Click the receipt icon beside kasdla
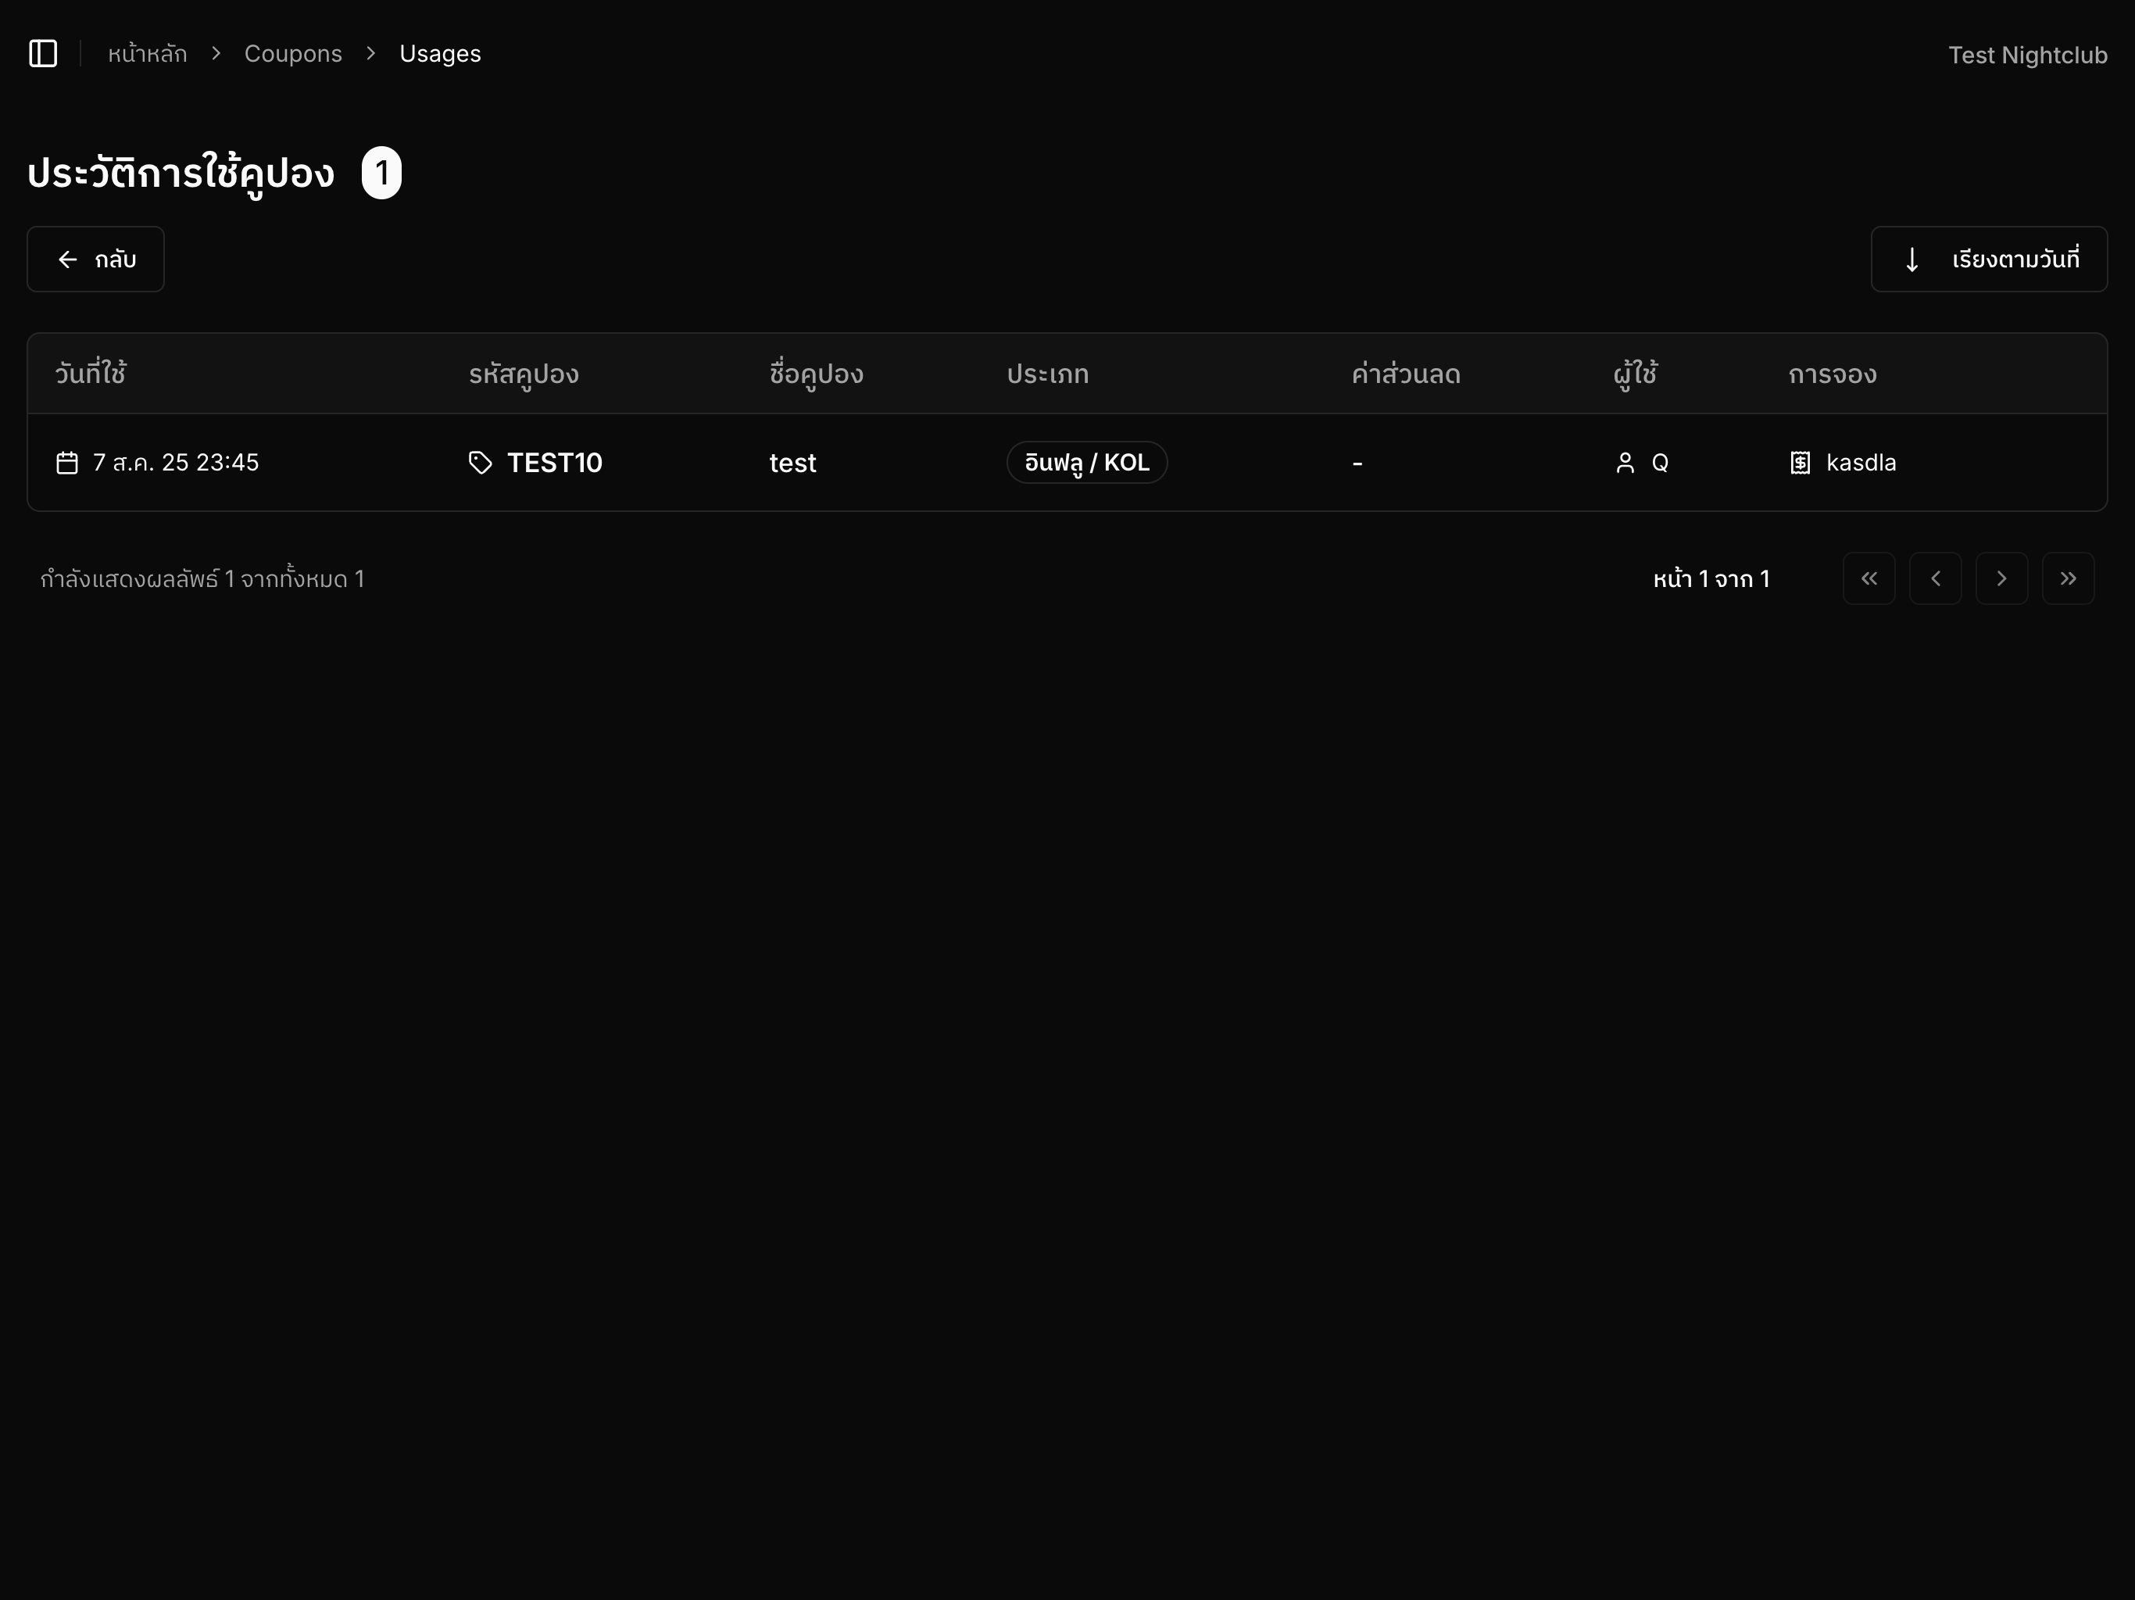The image size is (2135, 1600). click(x=1800, y=463)
